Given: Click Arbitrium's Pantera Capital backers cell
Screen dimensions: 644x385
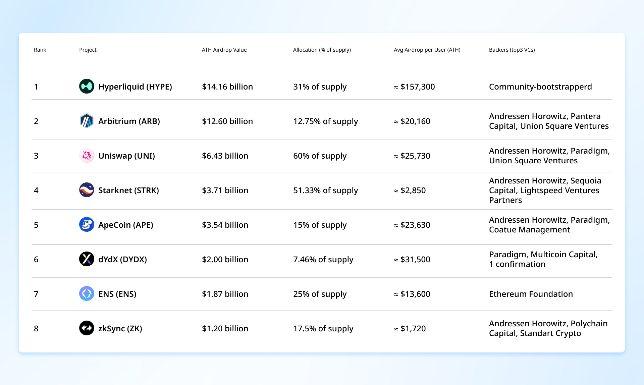Looking at the screenshot, I should tap(549, 121).
